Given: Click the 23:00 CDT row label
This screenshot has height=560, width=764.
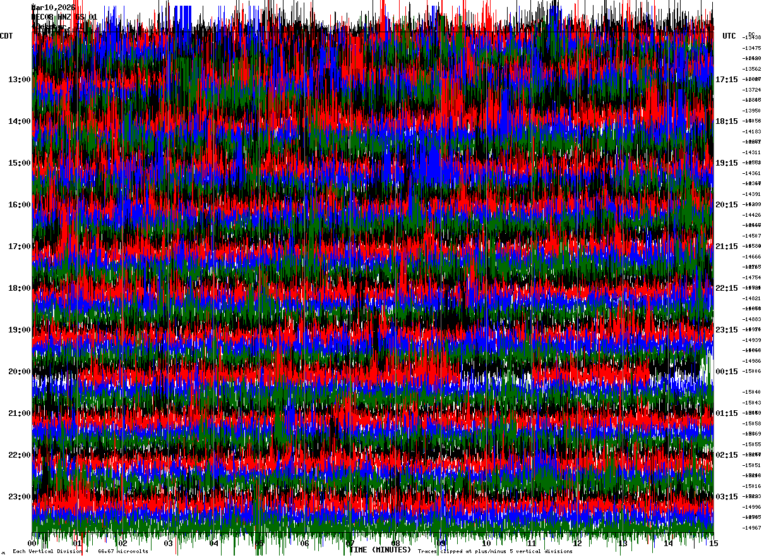Looking at the screenshot, I should 20,497.
